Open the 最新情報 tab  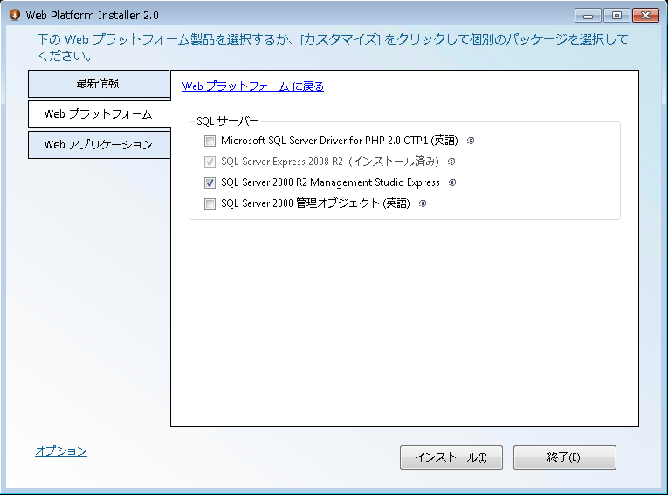coord(100,84)
